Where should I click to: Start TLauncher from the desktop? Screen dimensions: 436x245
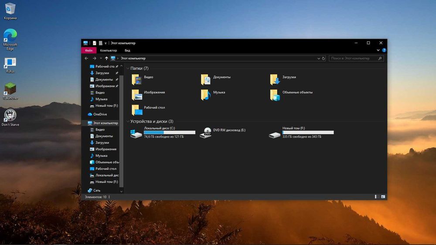[x=10, y=91]
